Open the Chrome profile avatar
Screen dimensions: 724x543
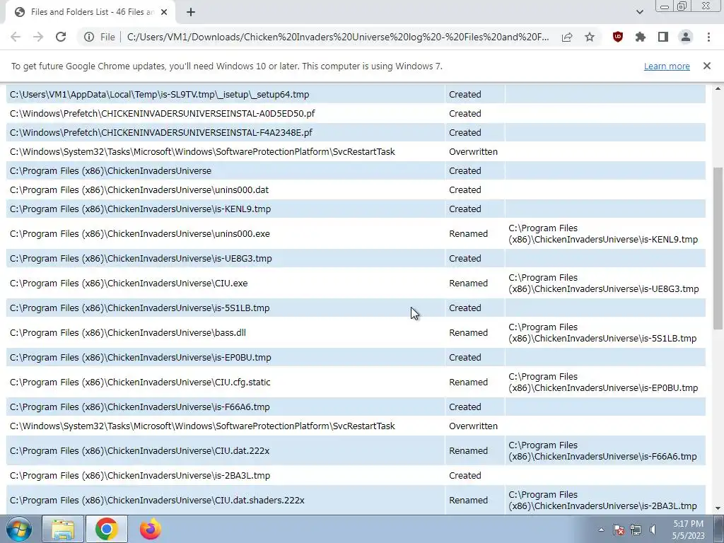(686, 37)
